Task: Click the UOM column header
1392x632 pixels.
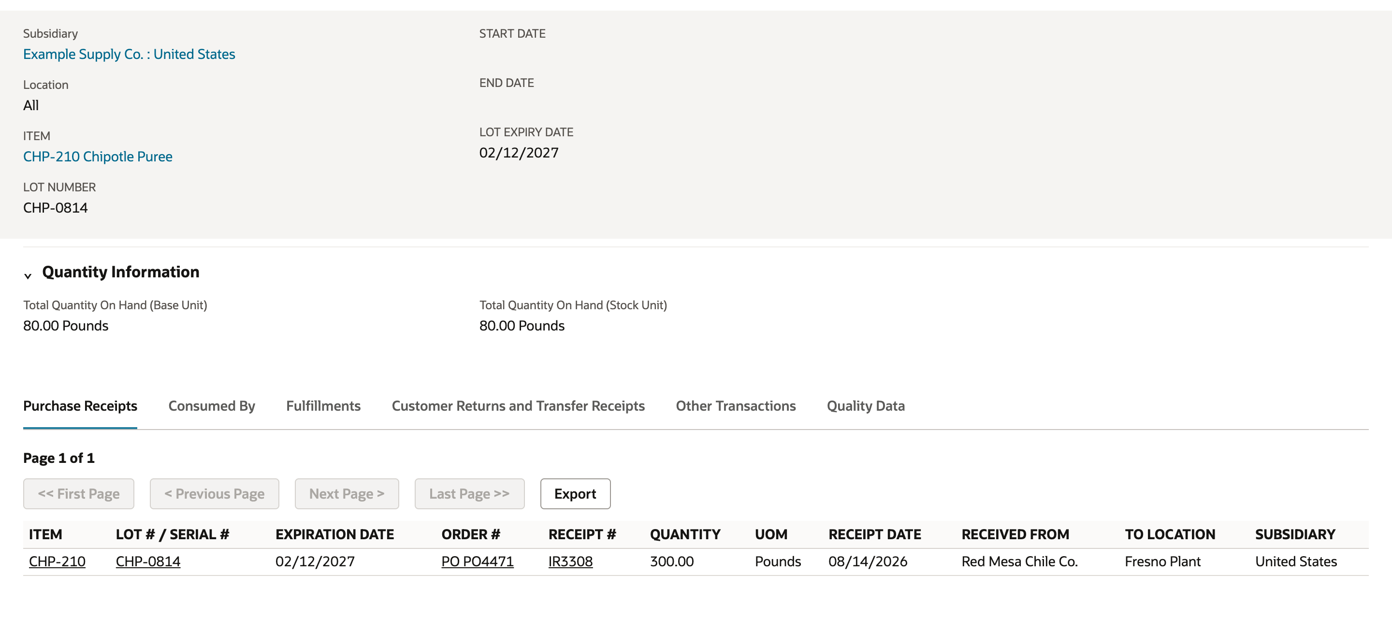Action: pos(771,535)
